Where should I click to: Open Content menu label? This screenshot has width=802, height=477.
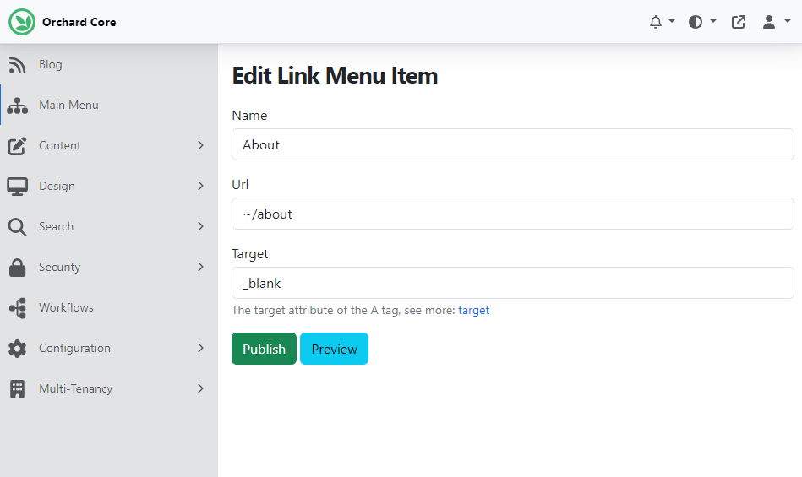60,145
